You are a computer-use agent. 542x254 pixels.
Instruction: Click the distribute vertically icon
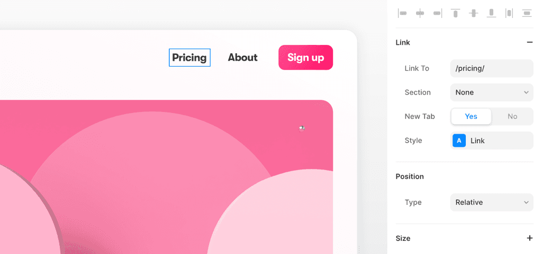click(527, 13)
